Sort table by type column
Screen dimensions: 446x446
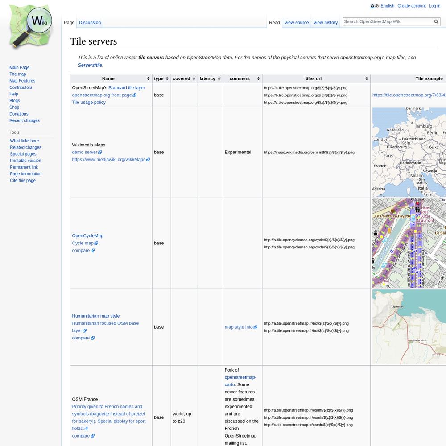pyautogui.click(x=161, y=79)
